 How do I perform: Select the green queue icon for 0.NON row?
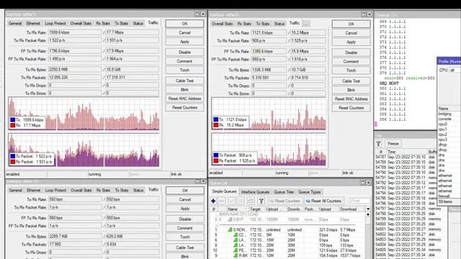coord(230,230)
